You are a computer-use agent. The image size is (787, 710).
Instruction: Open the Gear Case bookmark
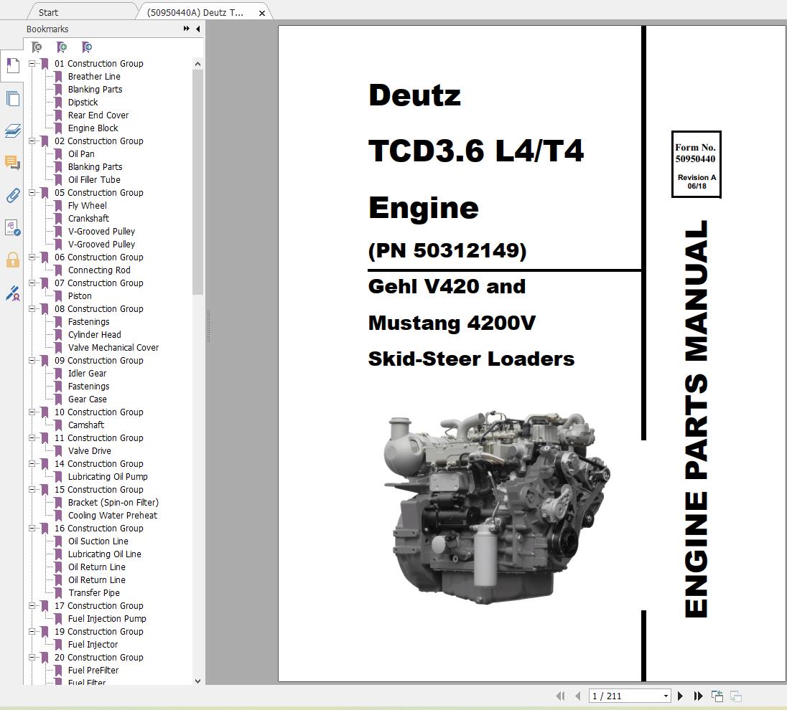point(88,399)
